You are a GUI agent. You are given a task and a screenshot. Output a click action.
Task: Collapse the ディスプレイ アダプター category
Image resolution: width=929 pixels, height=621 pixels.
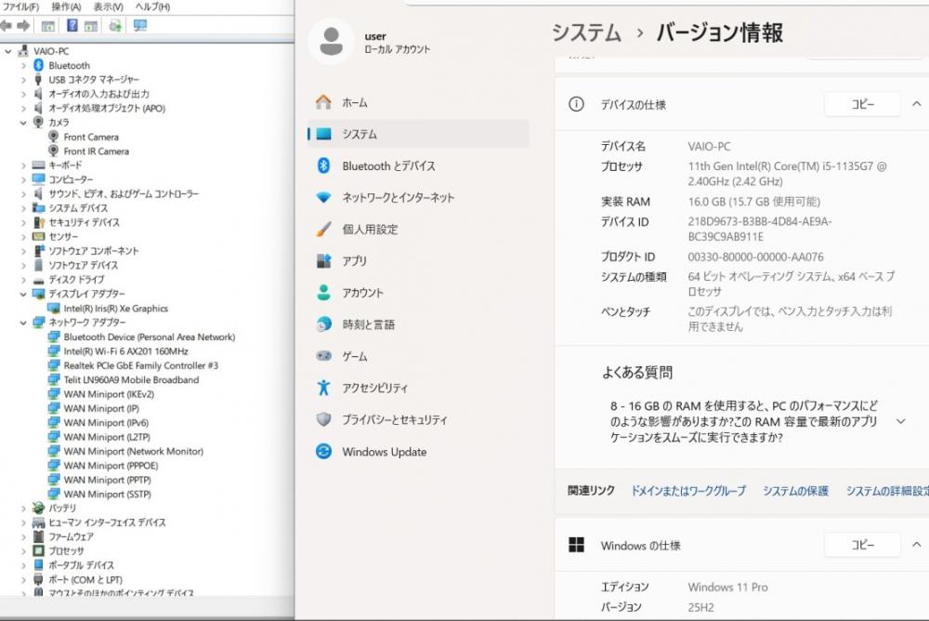[x=23, y=294]
